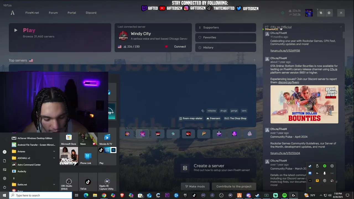Screen dimensions: 354x199
Task: Open OBS Studio (64bit) tile
Action: click(69, 182)
